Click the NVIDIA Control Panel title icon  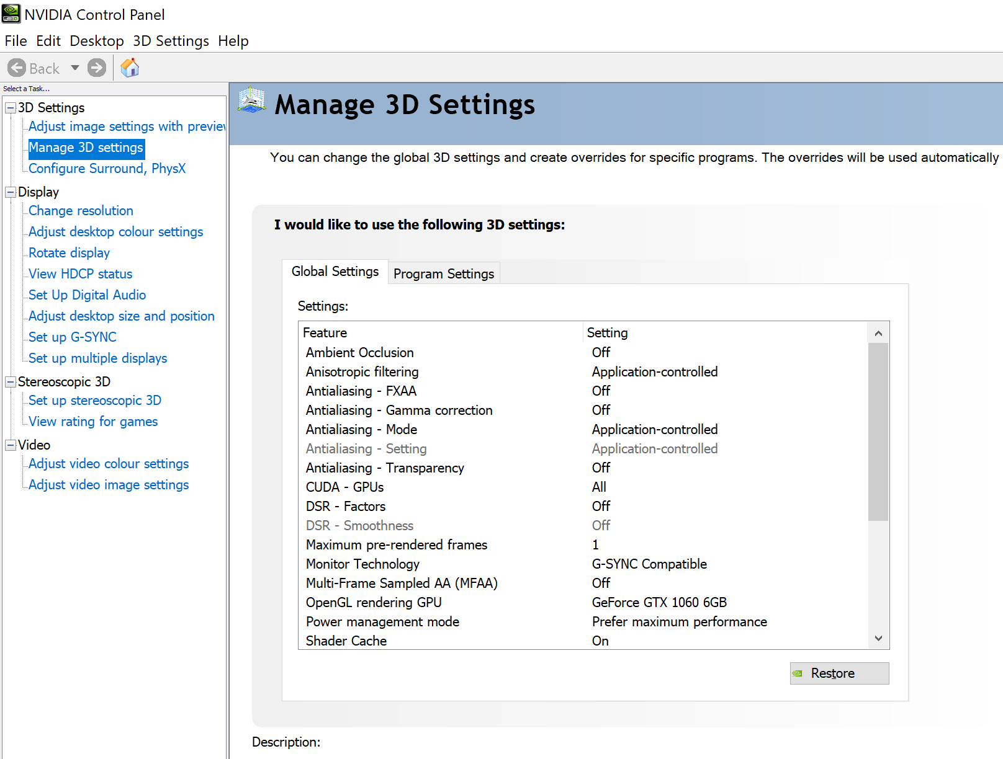[x=11, y=14]
